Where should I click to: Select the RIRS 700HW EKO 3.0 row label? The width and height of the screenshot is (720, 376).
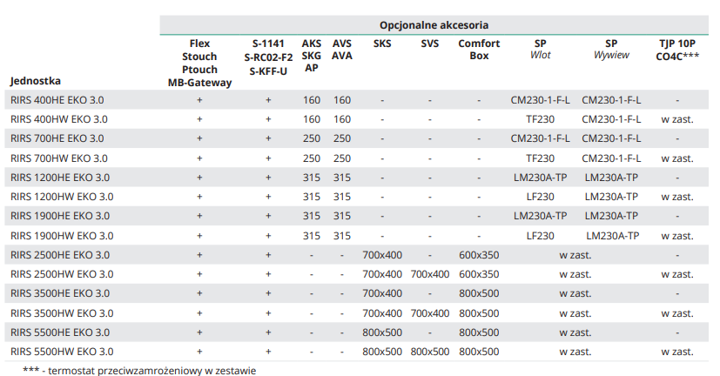59,158
